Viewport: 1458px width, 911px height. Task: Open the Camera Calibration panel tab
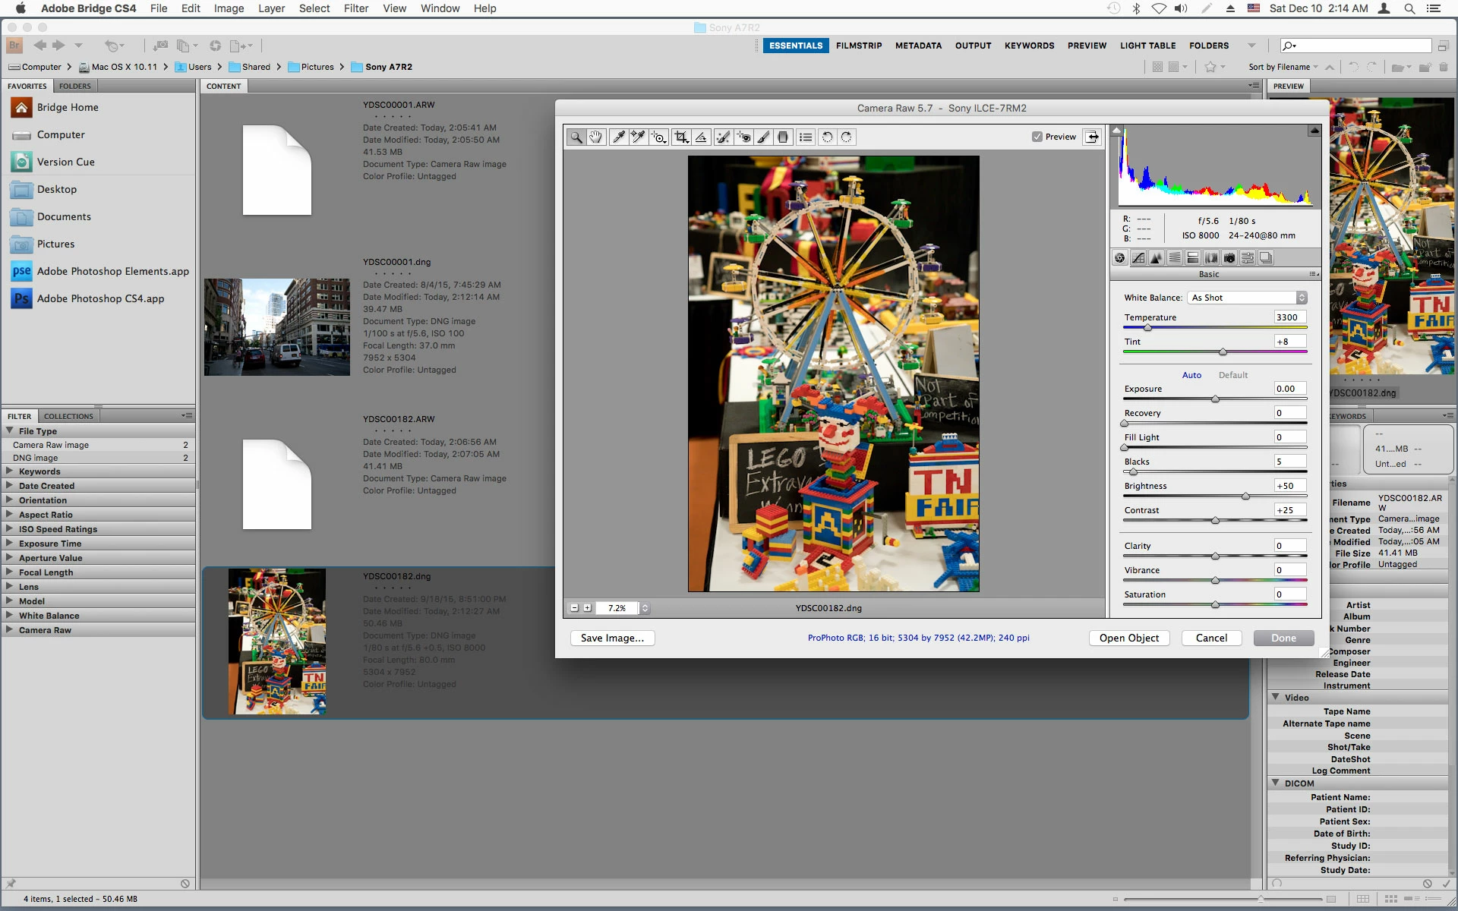pos(1229,258)
